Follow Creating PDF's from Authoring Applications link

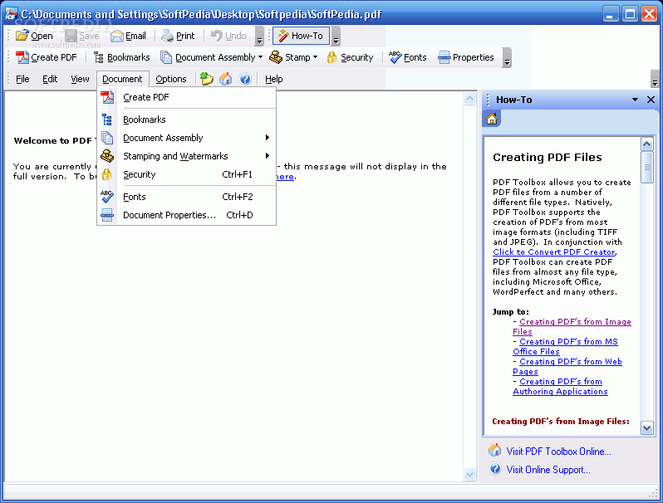[560, 387]
